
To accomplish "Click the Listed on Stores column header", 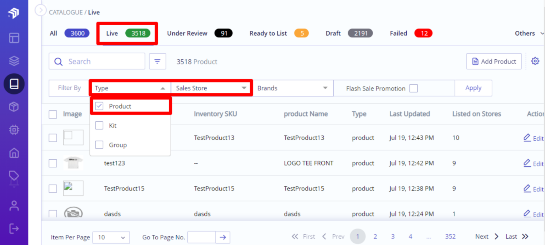I will [x=477, y=114].
